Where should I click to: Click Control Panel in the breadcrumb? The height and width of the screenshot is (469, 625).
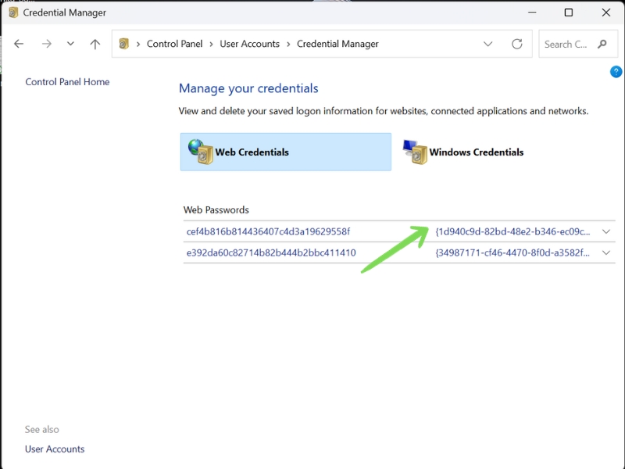point(174,44)
